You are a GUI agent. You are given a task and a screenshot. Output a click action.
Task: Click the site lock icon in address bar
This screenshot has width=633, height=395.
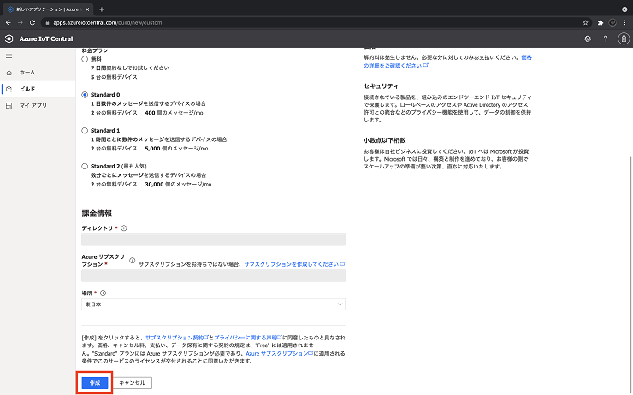47,22
